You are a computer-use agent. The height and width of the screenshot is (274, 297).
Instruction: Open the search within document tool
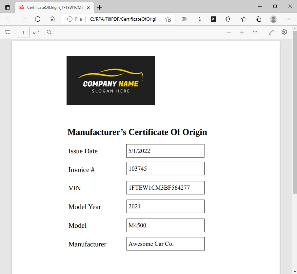pyautogui.click(x=49, y=32)
